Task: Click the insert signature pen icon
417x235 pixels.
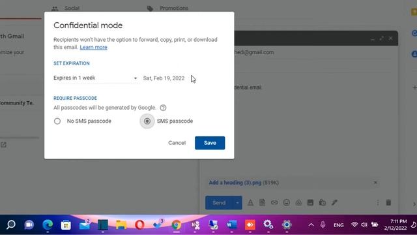Action: pos(334,203)
